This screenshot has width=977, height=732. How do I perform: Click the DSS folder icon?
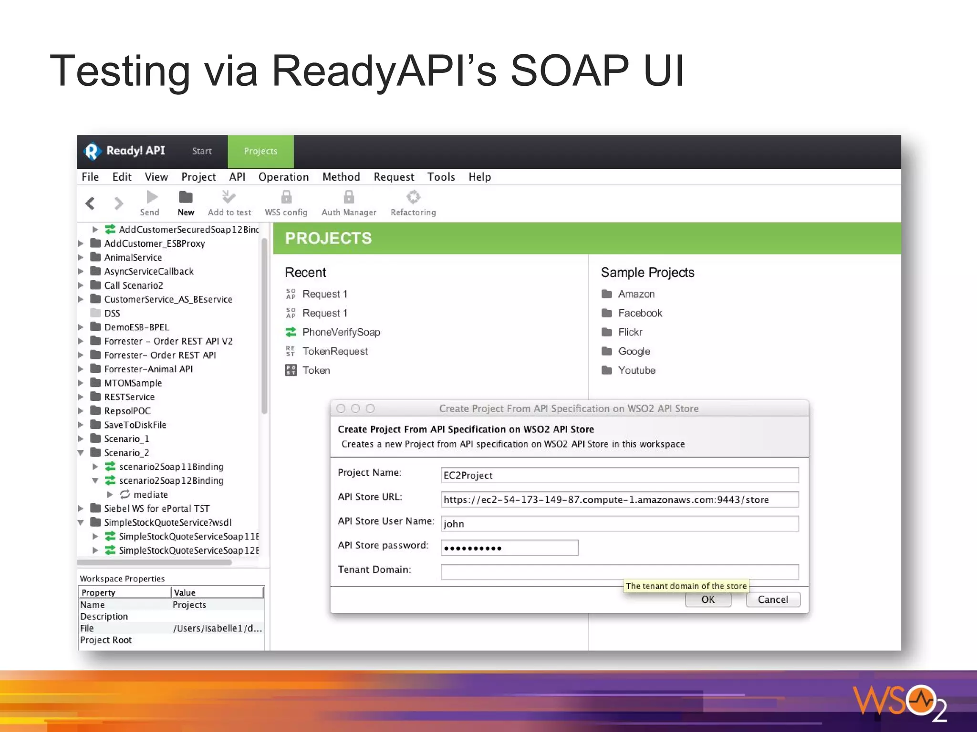[96, 313]
